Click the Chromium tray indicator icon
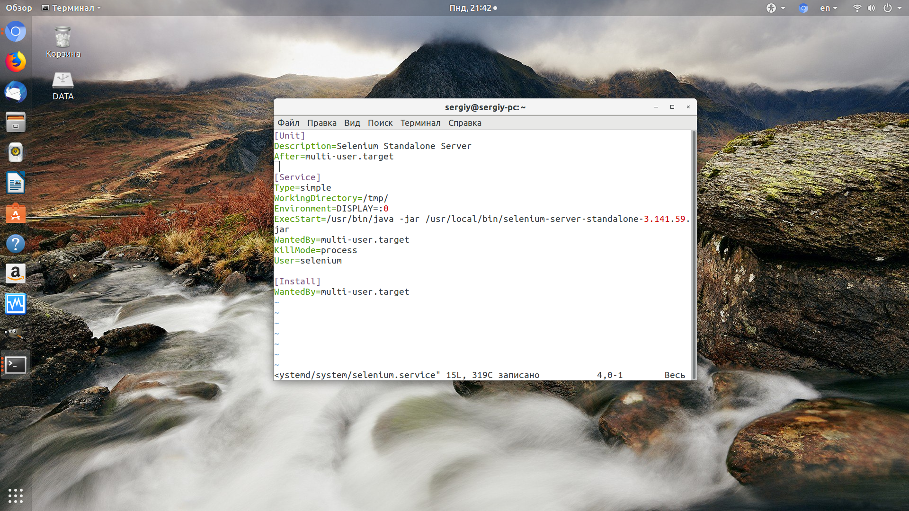This screenshot has height=511, width=909. (x=803, y=8)
